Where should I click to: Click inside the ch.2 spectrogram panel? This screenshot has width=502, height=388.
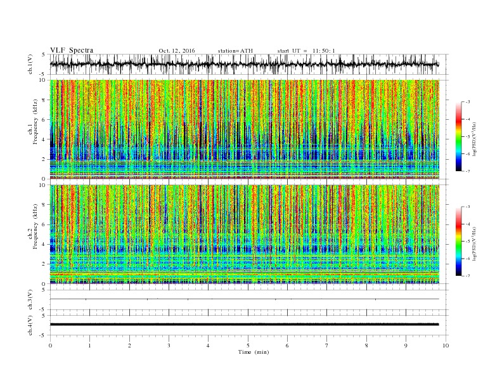(244, 235)
